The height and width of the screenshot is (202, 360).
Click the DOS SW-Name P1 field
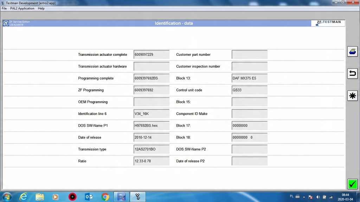click(x=152, y=126)
